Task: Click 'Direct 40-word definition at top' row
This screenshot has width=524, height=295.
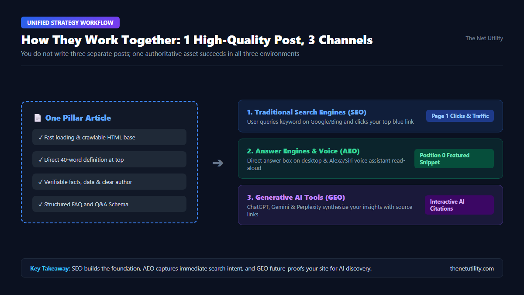Action: click(109, 160)
